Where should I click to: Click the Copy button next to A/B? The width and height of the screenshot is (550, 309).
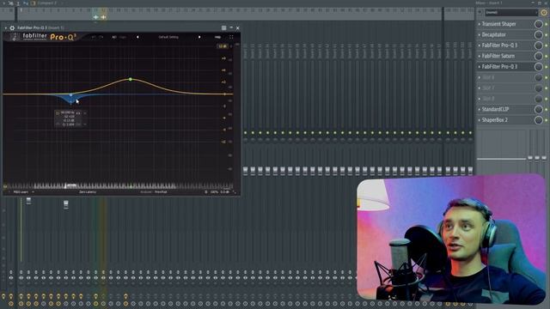point(123,37)
